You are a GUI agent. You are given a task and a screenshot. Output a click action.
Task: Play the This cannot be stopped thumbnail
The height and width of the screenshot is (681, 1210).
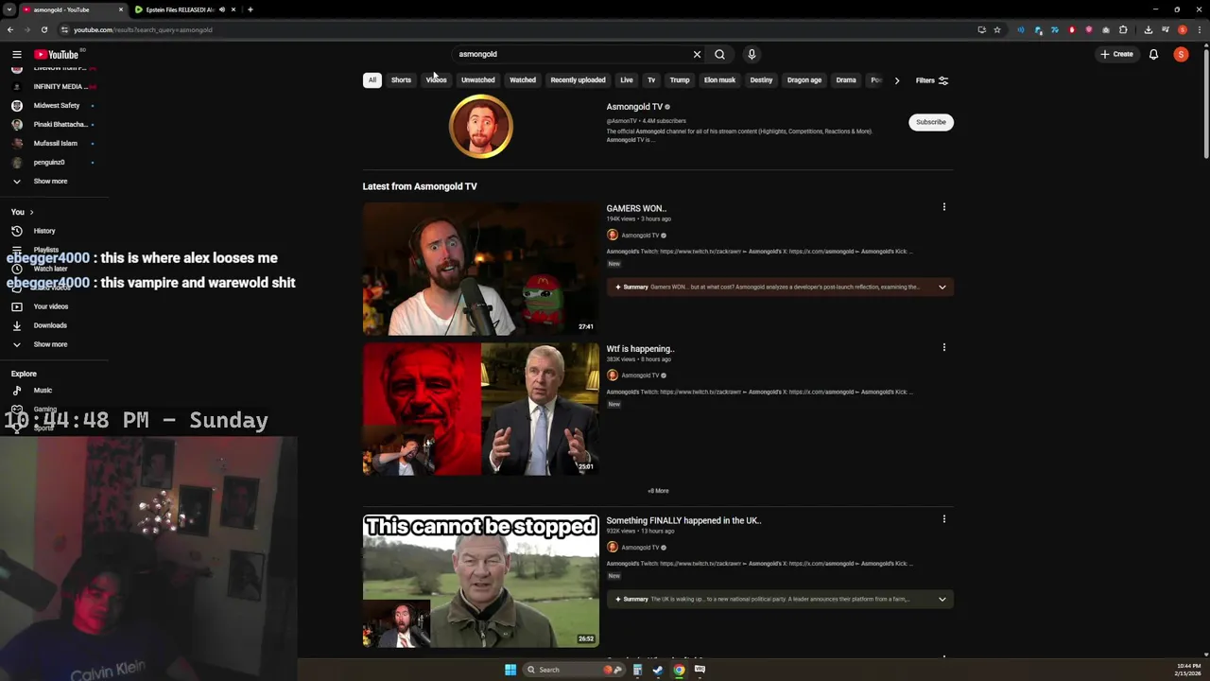[480, 581]
